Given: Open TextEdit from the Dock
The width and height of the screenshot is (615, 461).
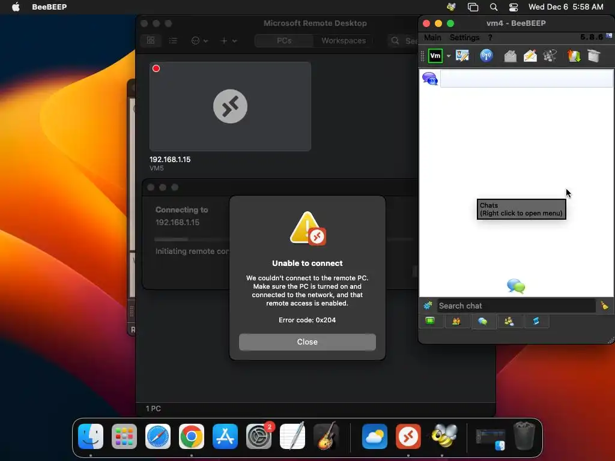Looking at the screenshot, I should tap(292, 436).
